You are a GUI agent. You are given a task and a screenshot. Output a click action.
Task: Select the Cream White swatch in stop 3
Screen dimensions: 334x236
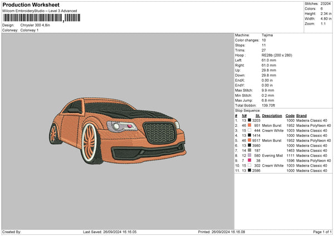249,130
